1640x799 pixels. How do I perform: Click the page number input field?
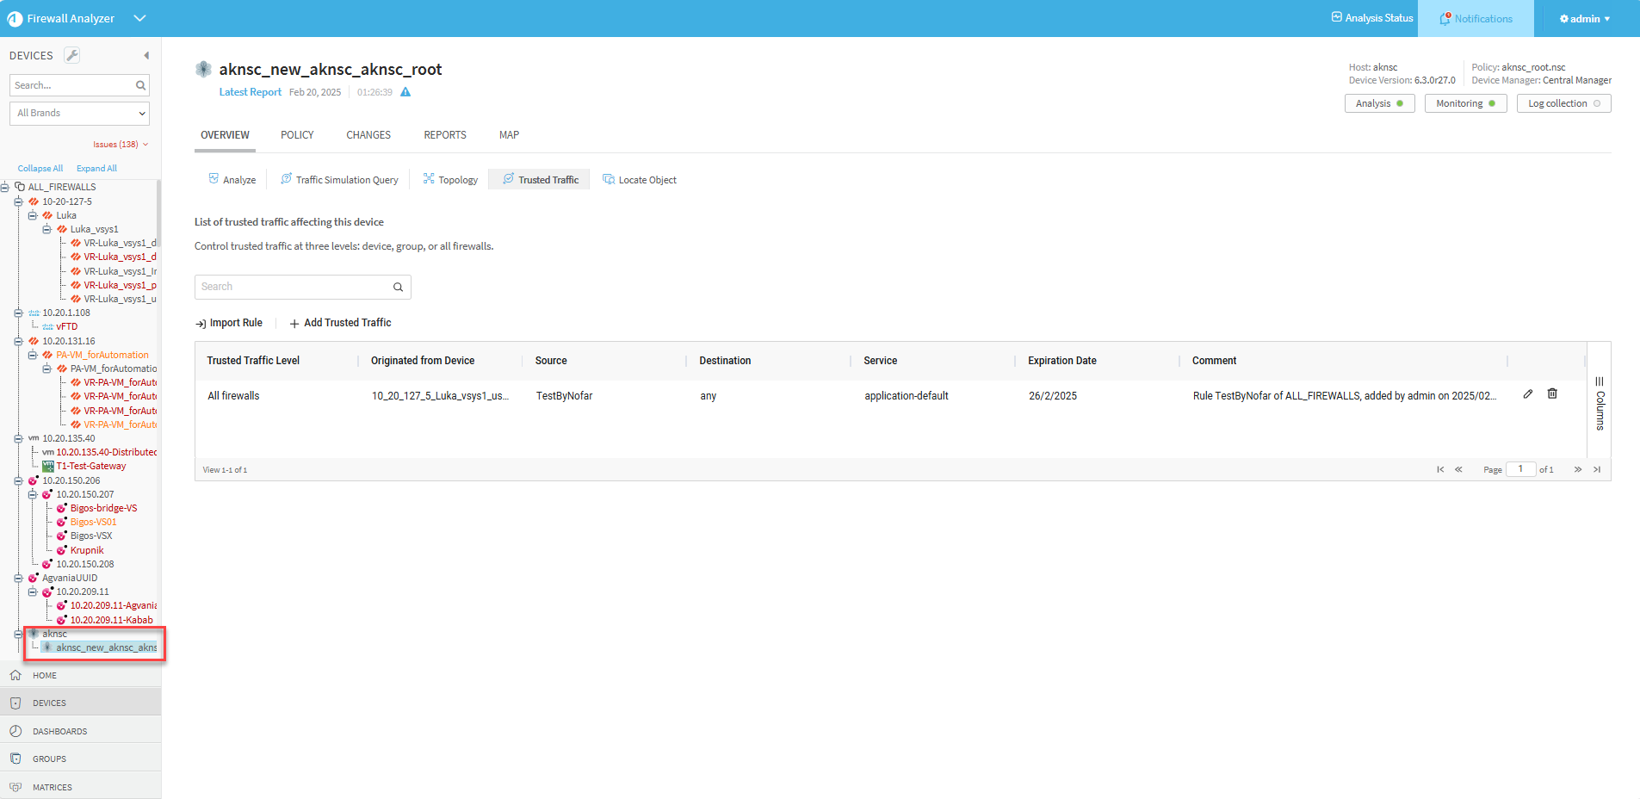coord(1520,469)
